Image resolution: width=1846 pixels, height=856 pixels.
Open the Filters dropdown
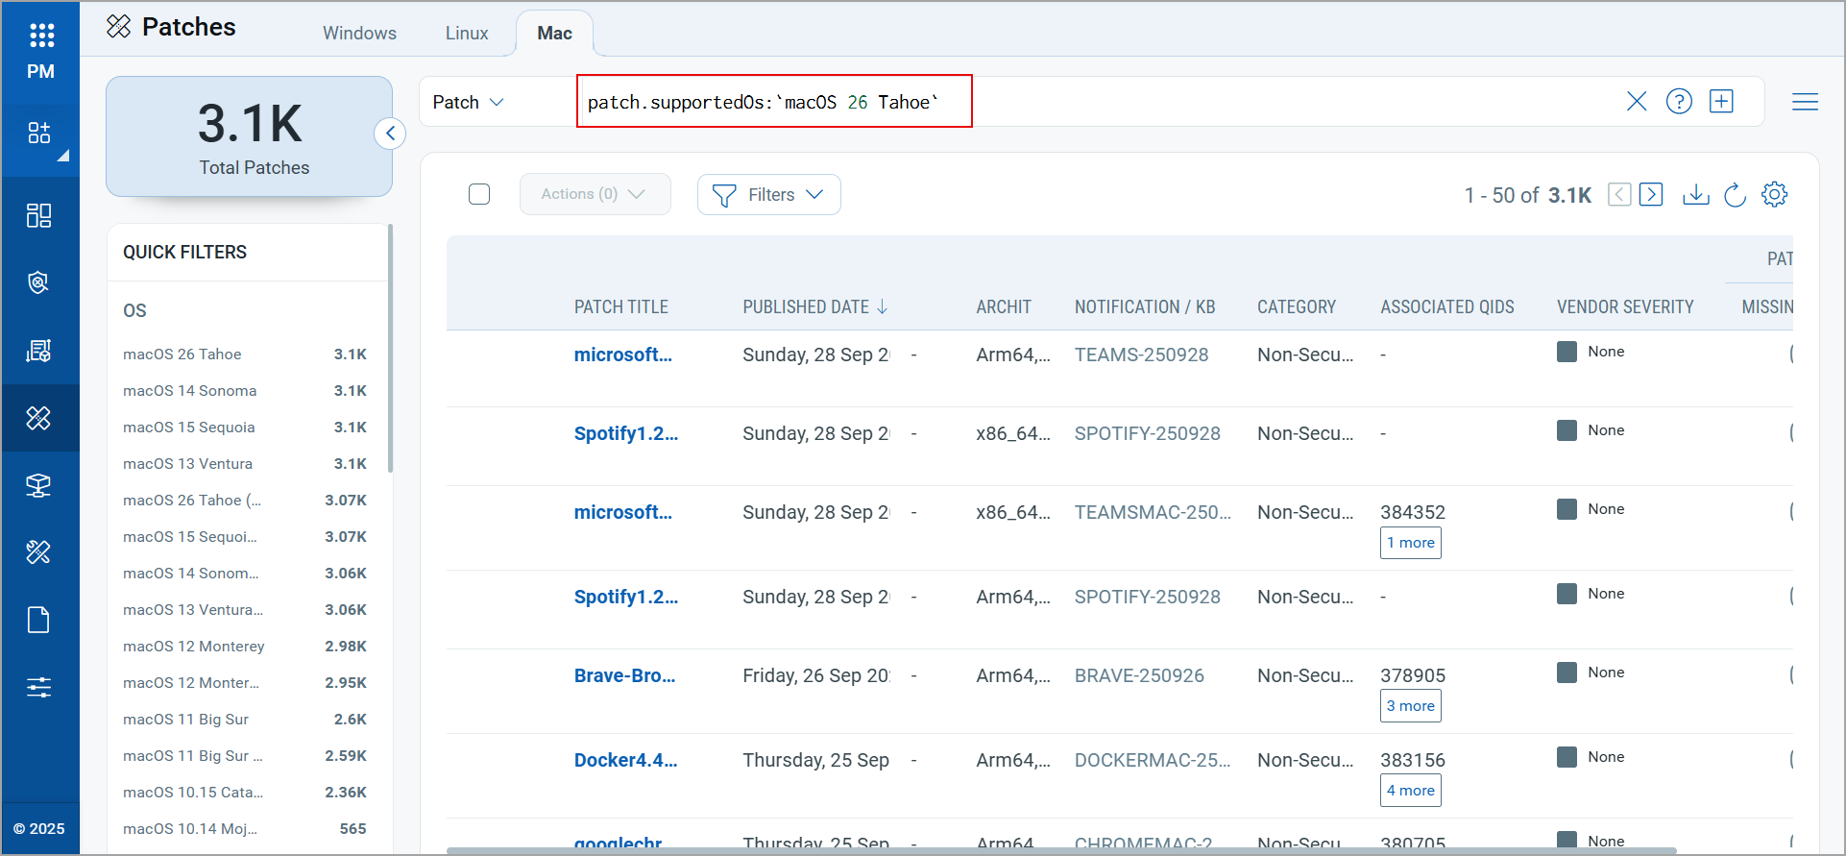pos(768,195)
